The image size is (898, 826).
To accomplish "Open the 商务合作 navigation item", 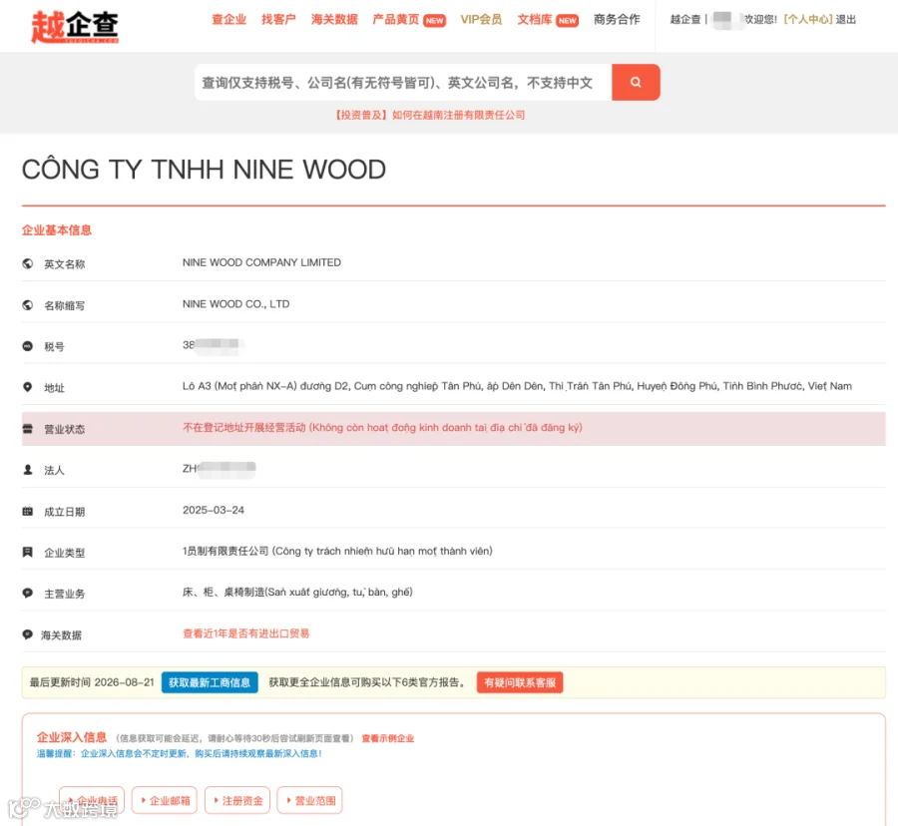I will [x=617, y=20].
